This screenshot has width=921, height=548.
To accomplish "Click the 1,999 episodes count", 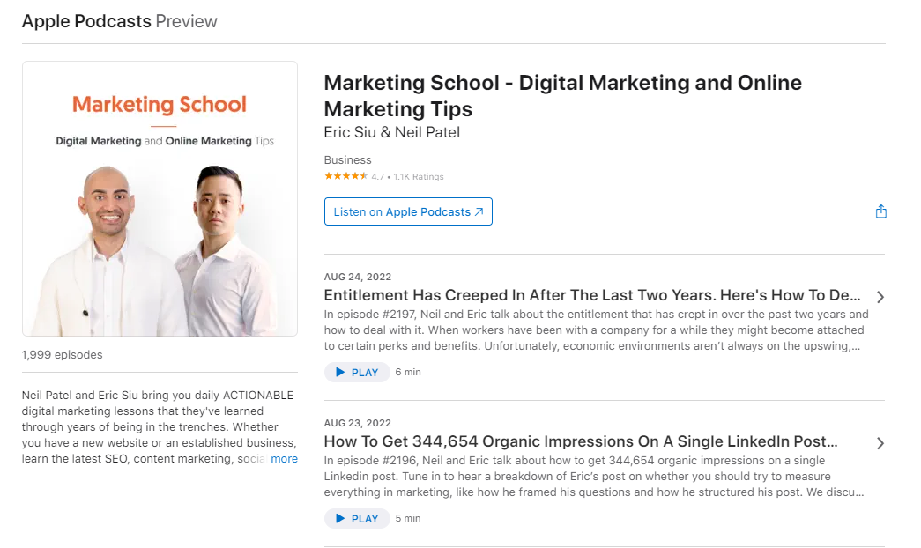I will pos(63,355).
